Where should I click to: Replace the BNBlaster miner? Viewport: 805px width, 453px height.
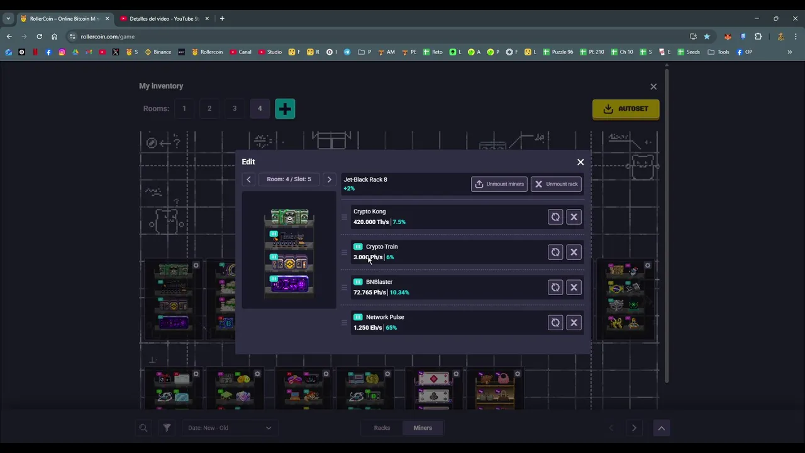coord(555,288)
